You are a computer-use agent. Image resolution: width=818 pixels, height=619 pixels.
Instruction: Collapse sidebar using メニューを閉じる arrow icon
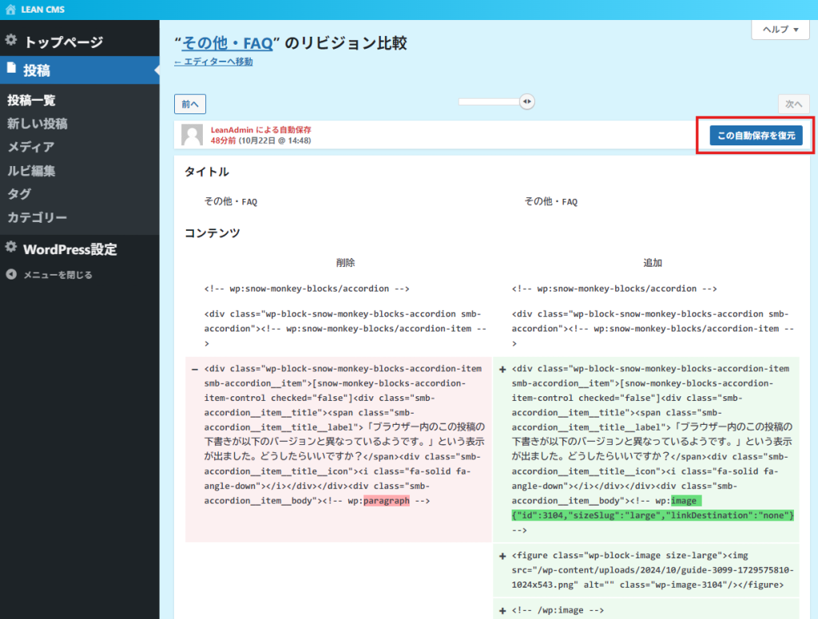pos(11,275)
